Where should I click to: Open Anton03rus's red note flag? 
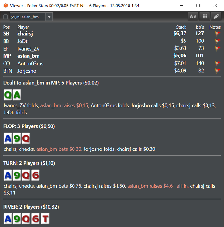[218, 64]
